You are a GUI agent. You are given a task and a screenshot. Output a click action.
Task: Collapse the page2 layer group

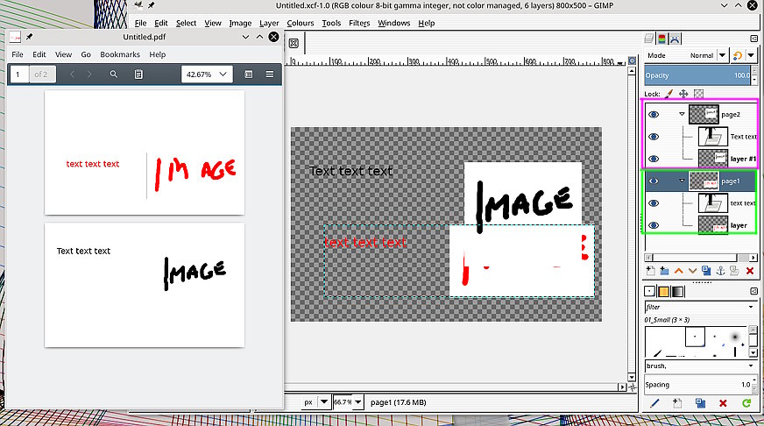681,114
